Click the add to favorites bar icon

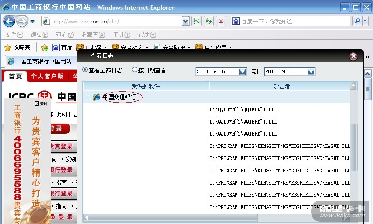click(x=44, y=48)
